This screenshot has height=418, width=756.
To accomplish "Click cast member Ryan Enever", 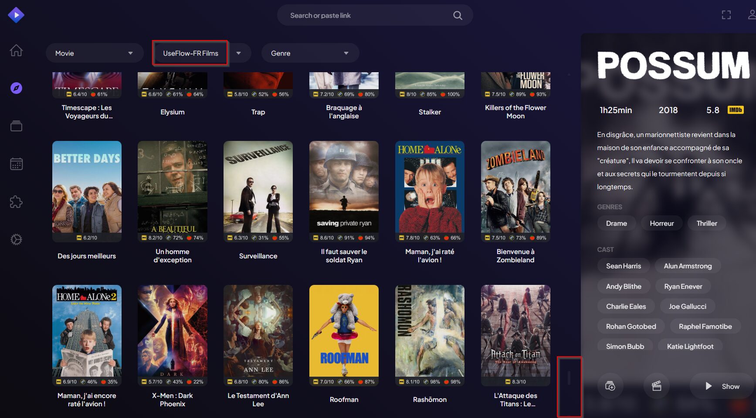I will [683, 287].
